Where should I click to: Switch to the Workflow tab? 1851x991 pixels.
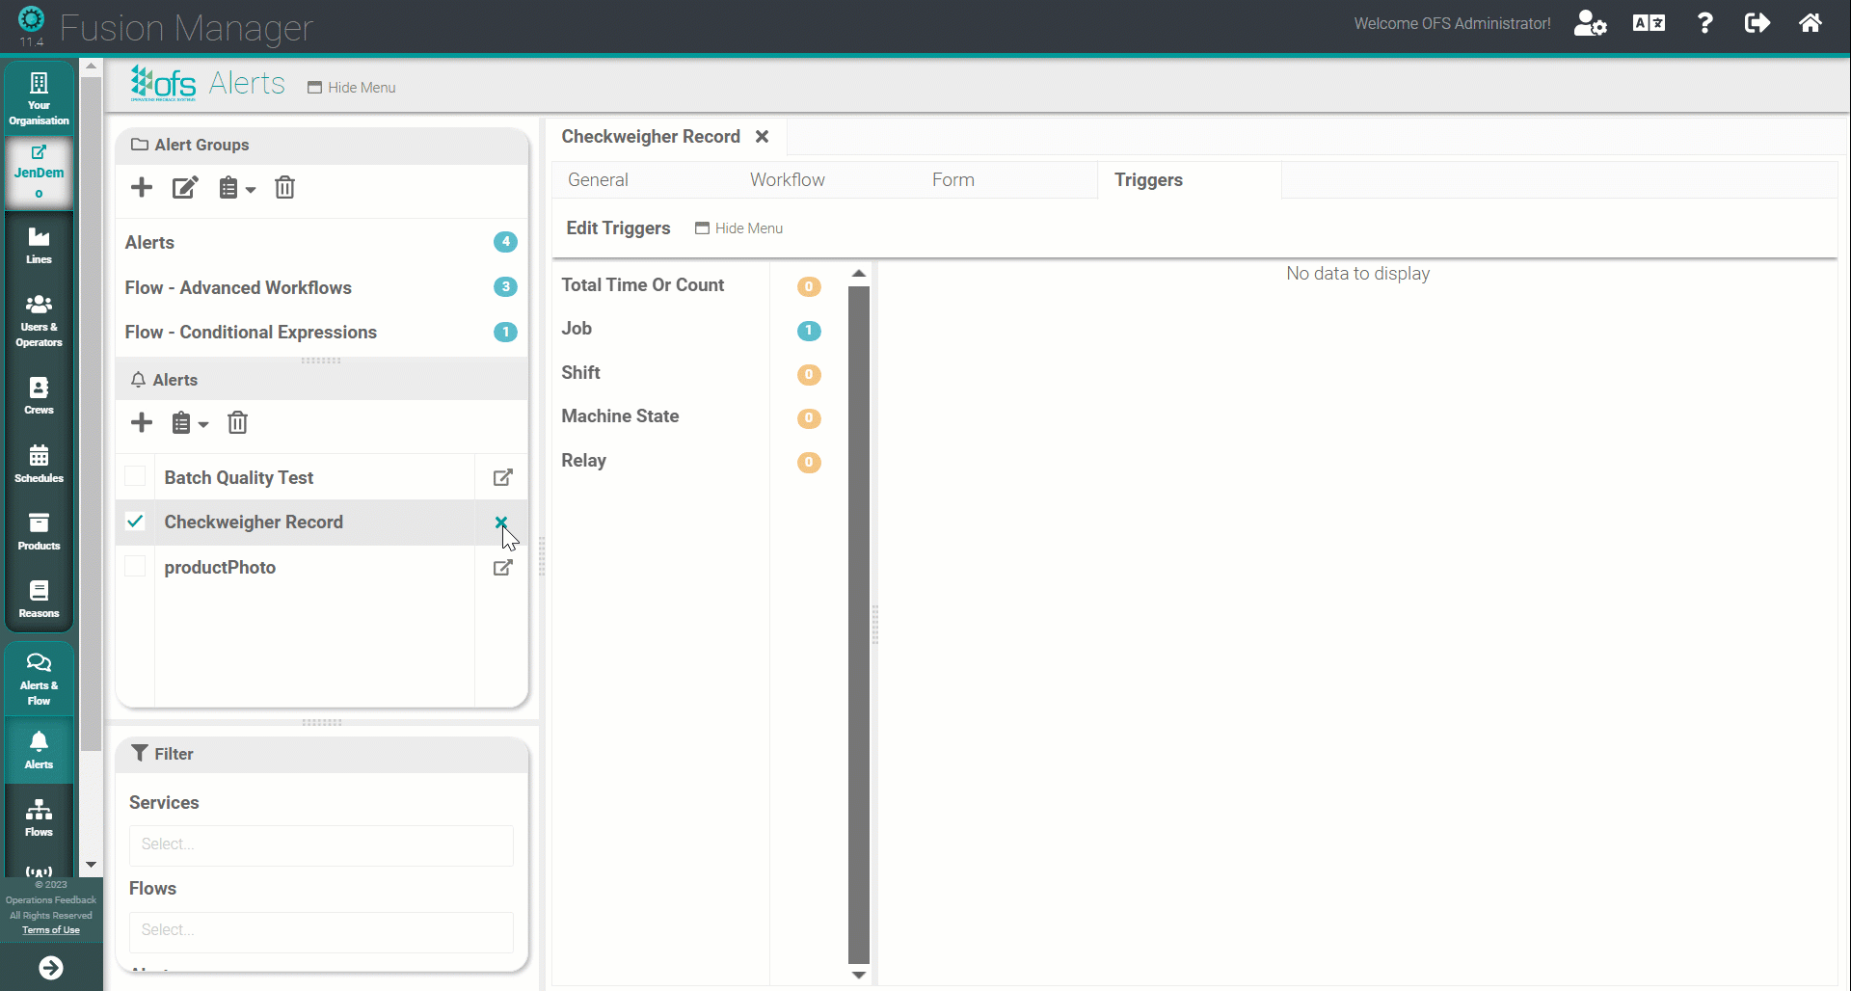point(787,180)
